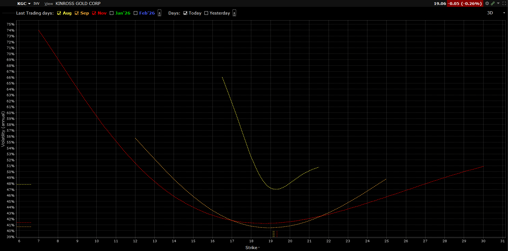
Task: Toggle the Aug expiry checkbox
Action: 59,13
